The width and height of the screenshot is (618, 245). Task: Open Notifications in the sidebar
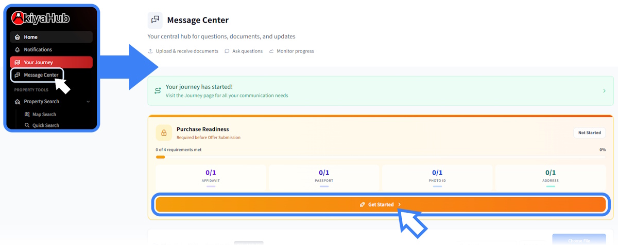click(51, 50)
